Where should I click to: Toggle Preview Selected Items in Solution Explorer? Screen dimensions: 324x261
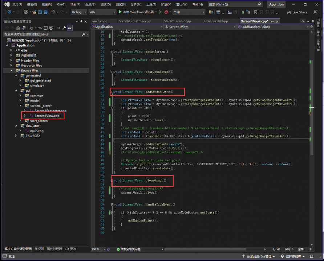pyautogui.click(x=70, y=28)
